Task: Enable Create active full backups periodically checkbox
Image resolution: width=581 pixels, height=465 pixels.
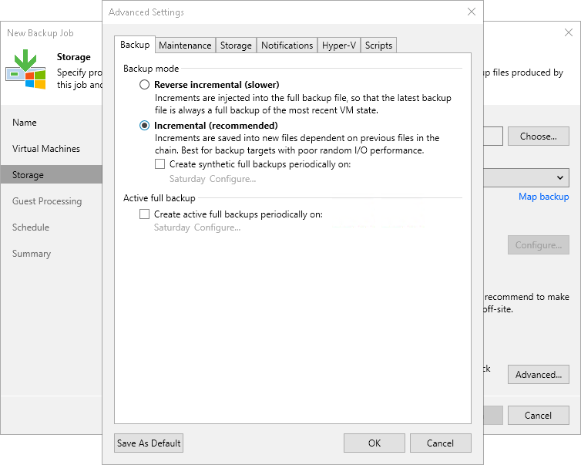Action: click(x=145, y=214)
